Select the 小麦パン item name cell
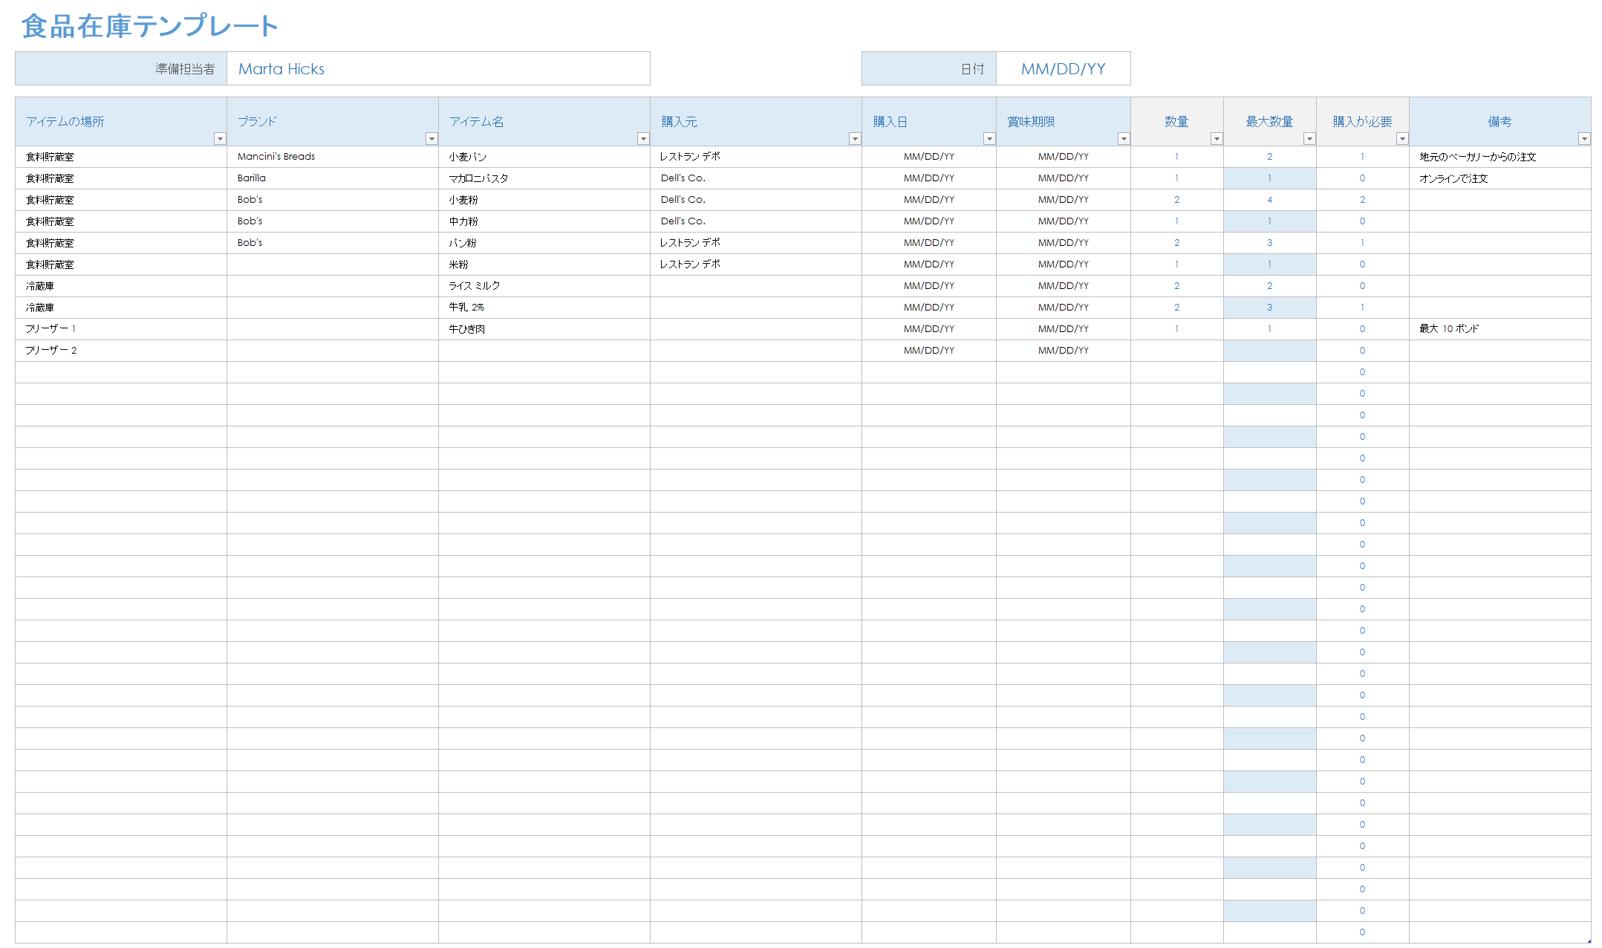This screenshot has height=948, width=1602. click(544, 157)
